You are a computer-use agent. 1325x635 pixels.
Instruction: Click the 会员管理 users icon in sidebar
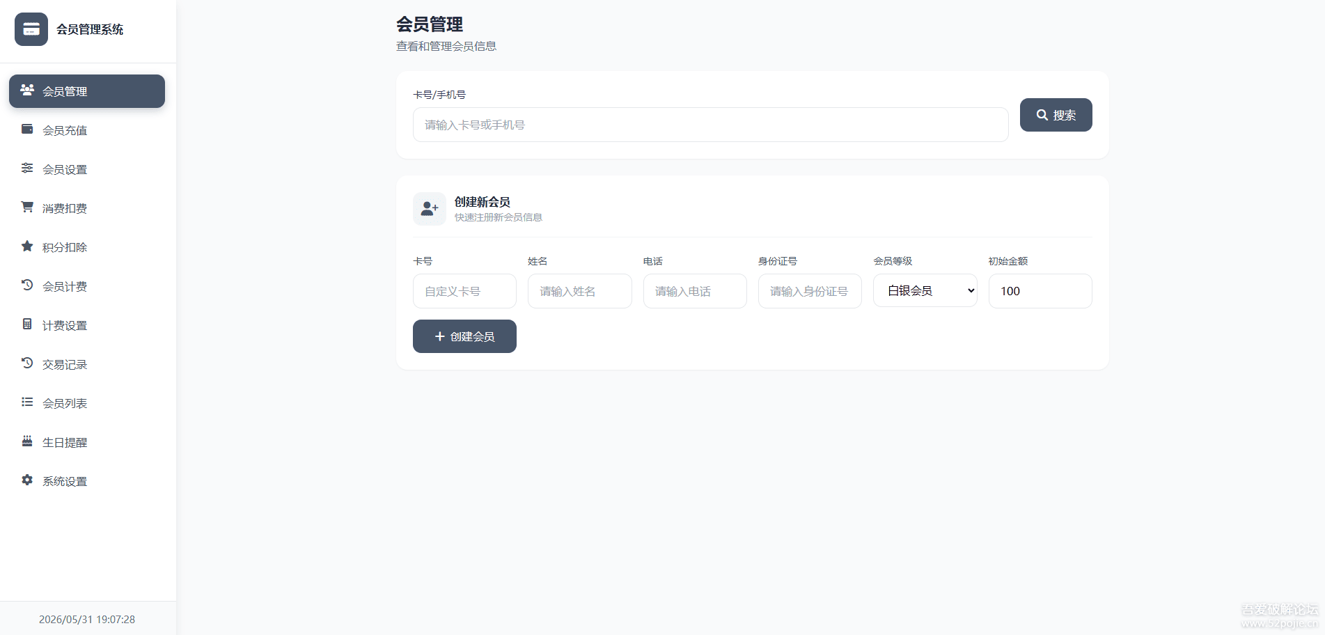coord(27,90)
